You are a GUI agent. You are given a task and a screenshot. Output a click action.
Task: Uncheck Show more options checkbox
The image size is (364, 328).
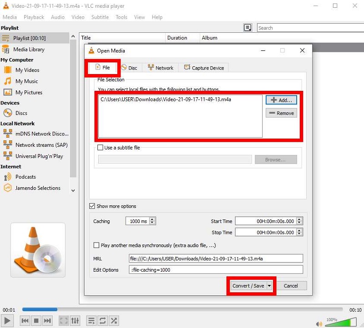coord(92,206)
